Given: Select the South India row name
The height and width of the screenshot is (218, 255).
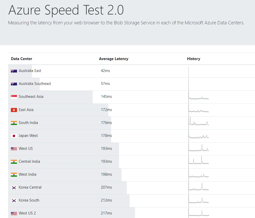Looking at the screenshot, I should (28, 123).
